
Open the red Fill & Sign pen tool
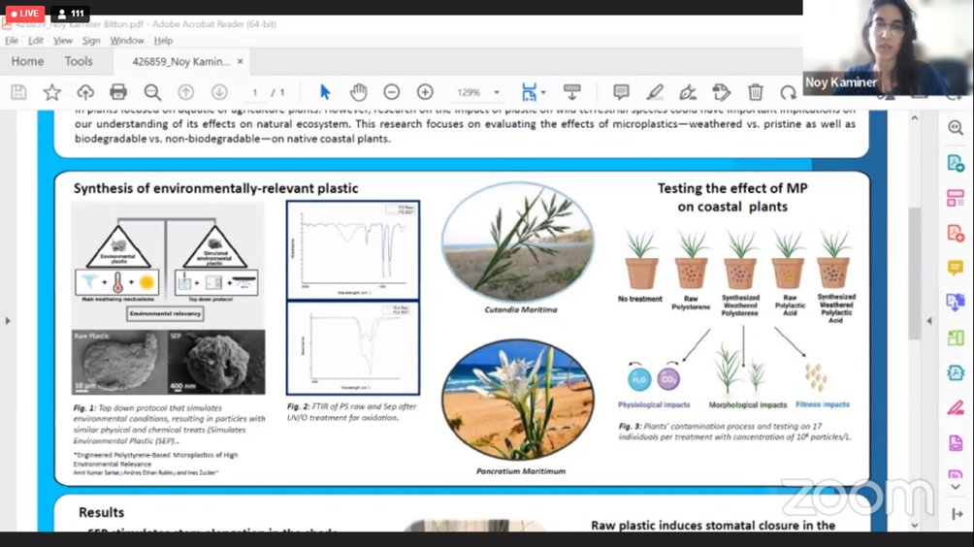click(956, 408)
